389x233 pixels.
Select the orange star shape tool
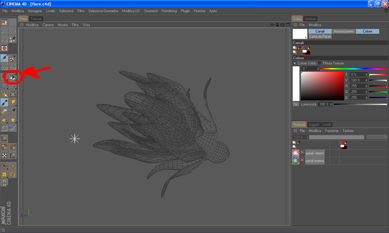pyautogui.click(x=13, y=120)
